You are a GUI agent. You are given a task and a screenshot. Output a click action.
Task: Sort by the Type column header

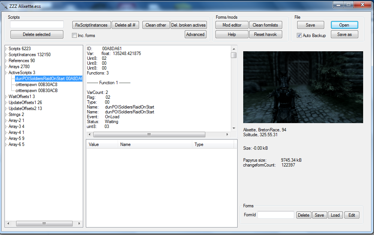[x=213, y=144]
